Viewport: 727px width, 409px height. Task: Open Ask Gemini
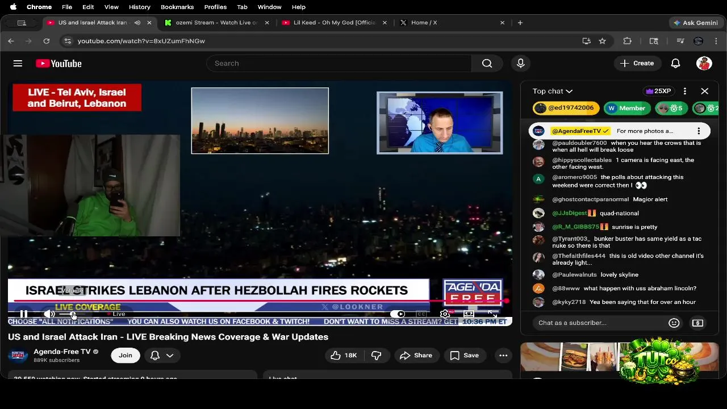[x=696, y=23]
